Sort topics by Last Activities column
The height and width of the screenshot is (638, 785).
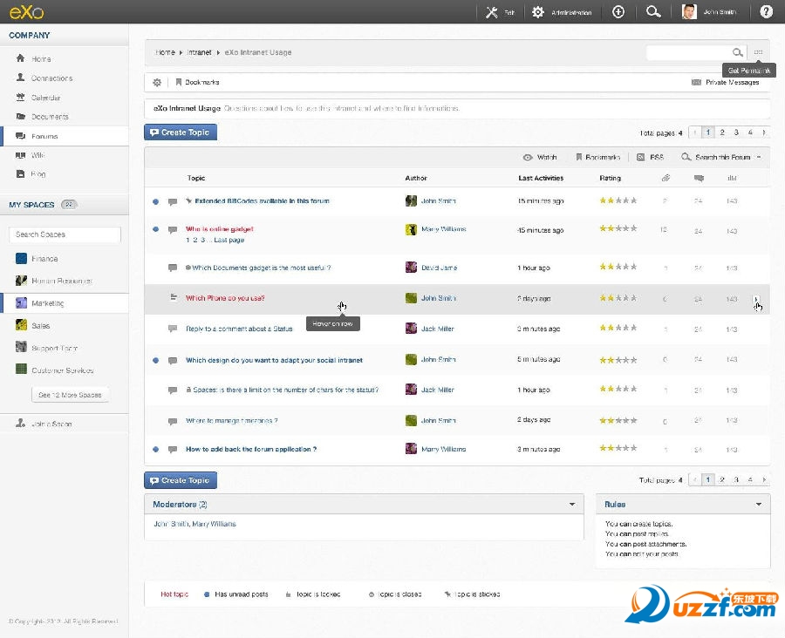541,178
